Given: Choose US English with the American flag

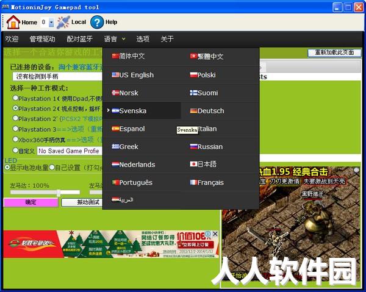Looking at the screenshot, I should (x=142, y=75).
